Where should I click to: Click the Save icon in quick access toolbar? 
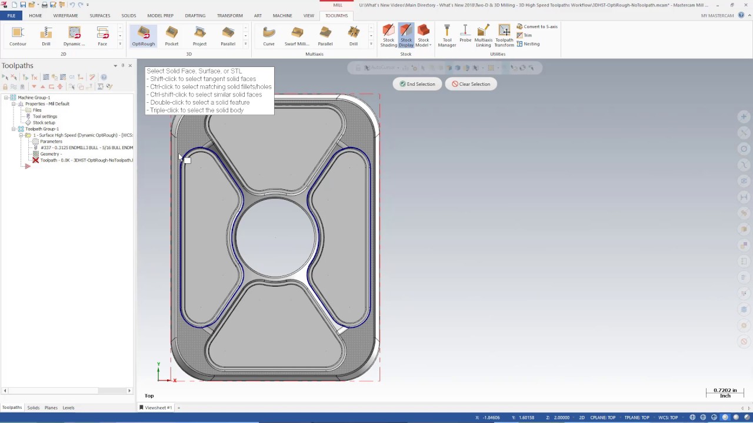(x=23, y=5)
